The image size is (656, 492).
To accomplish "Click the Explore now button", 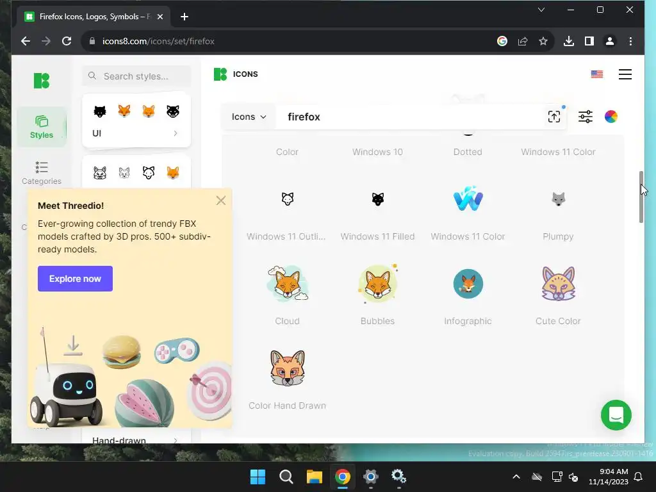I will [x=76, y=279].
